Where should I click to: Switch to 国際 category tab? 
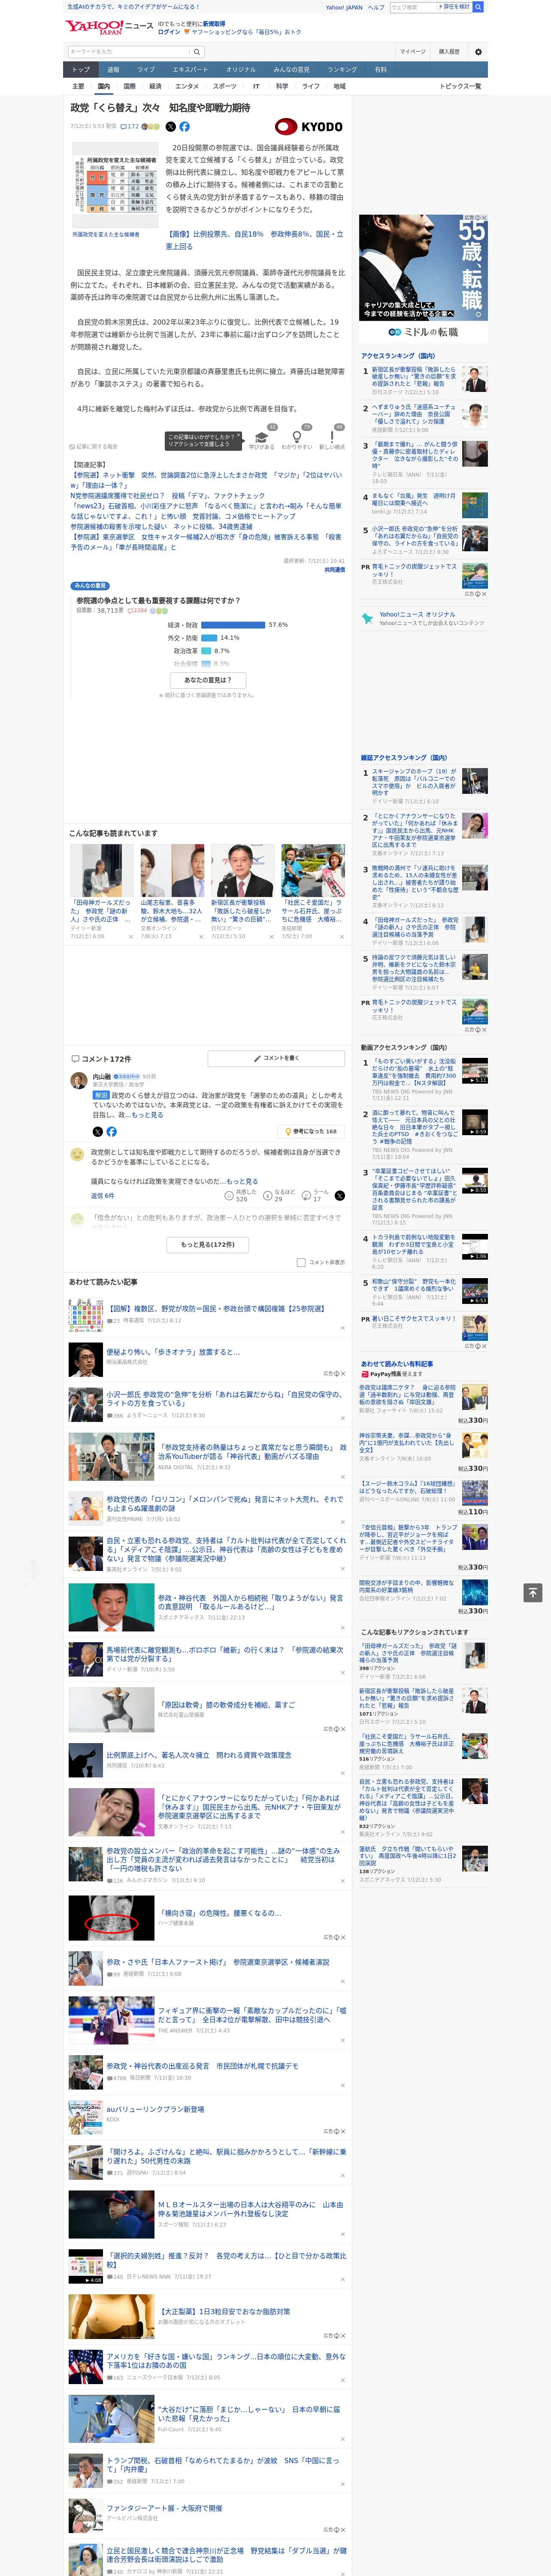(129, 86)
